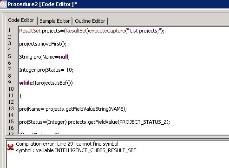Click the Procedure2 [Code Editor] title bar
229x168 pixels.
tap(114, 4)
